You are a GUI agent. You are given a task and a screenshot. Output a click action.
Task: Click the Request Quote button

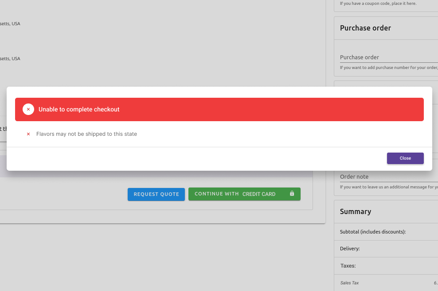156,194
